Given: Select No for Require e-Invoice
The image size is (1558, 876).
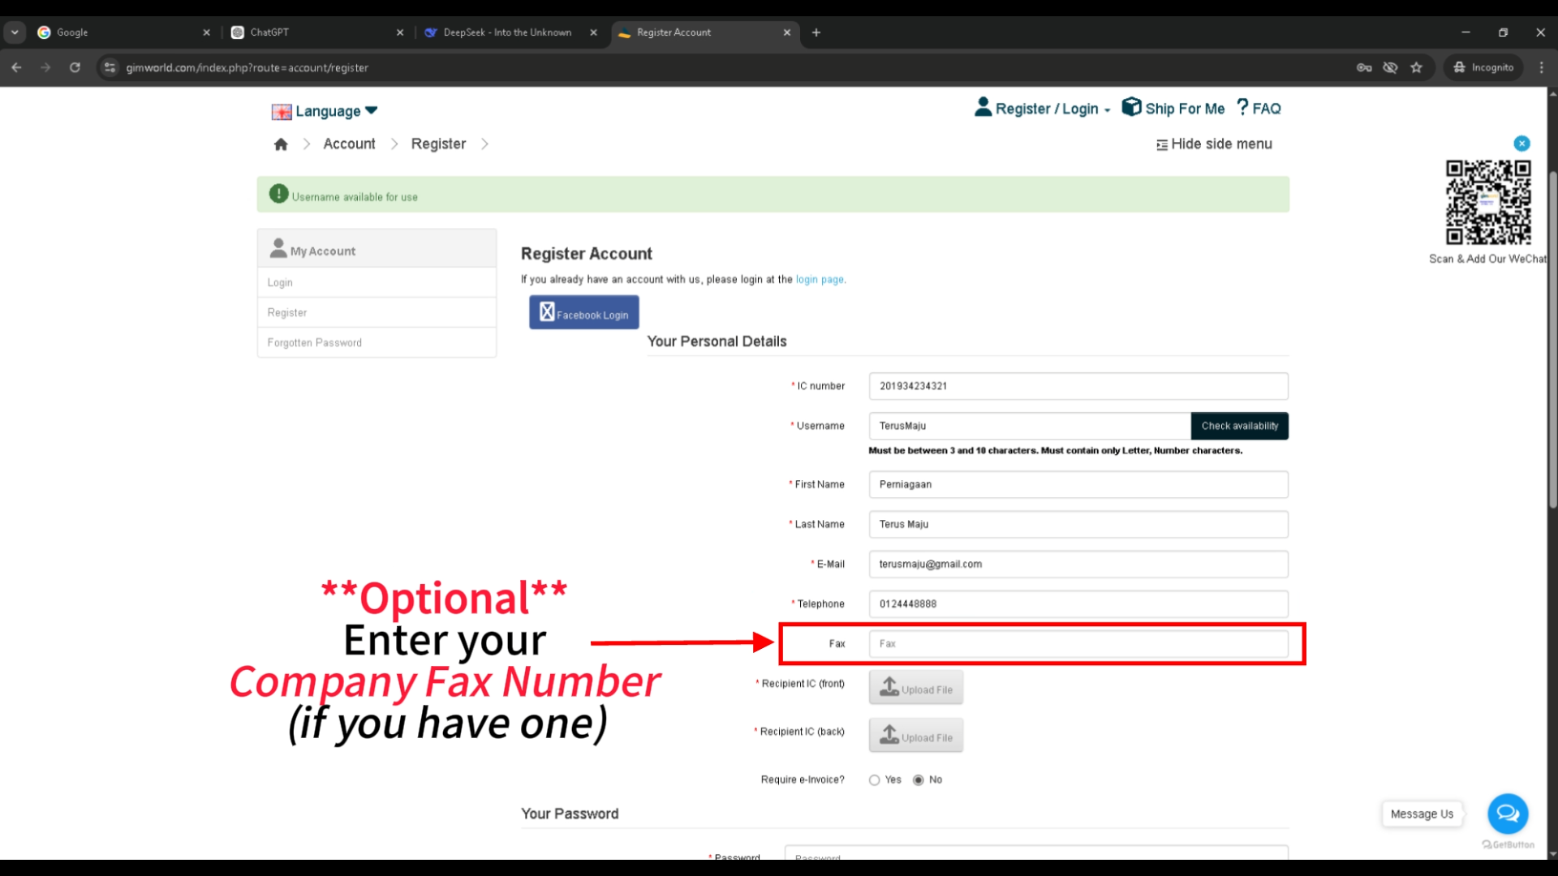Looking at the screenshot, I should pyautogui.click(x=918, y=780).
